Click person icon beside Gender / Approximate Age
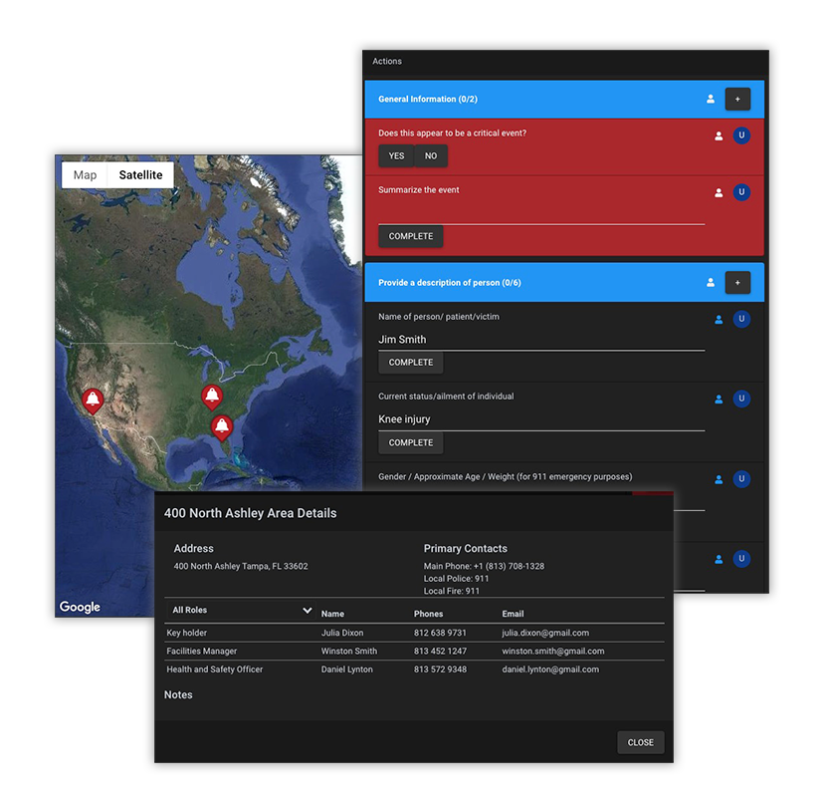Image resolution: width=829 pixels, height=797 pixels. pos(719,479)
